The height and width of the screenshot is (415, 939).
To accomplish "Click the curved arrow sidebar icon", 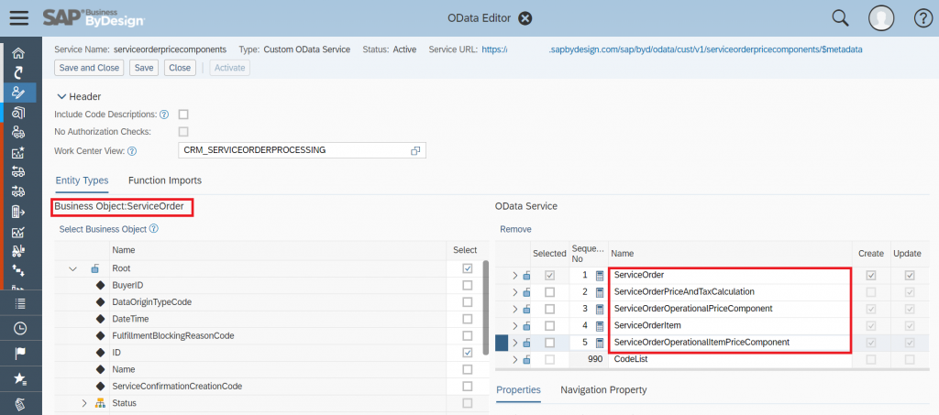I will (18, 73).
